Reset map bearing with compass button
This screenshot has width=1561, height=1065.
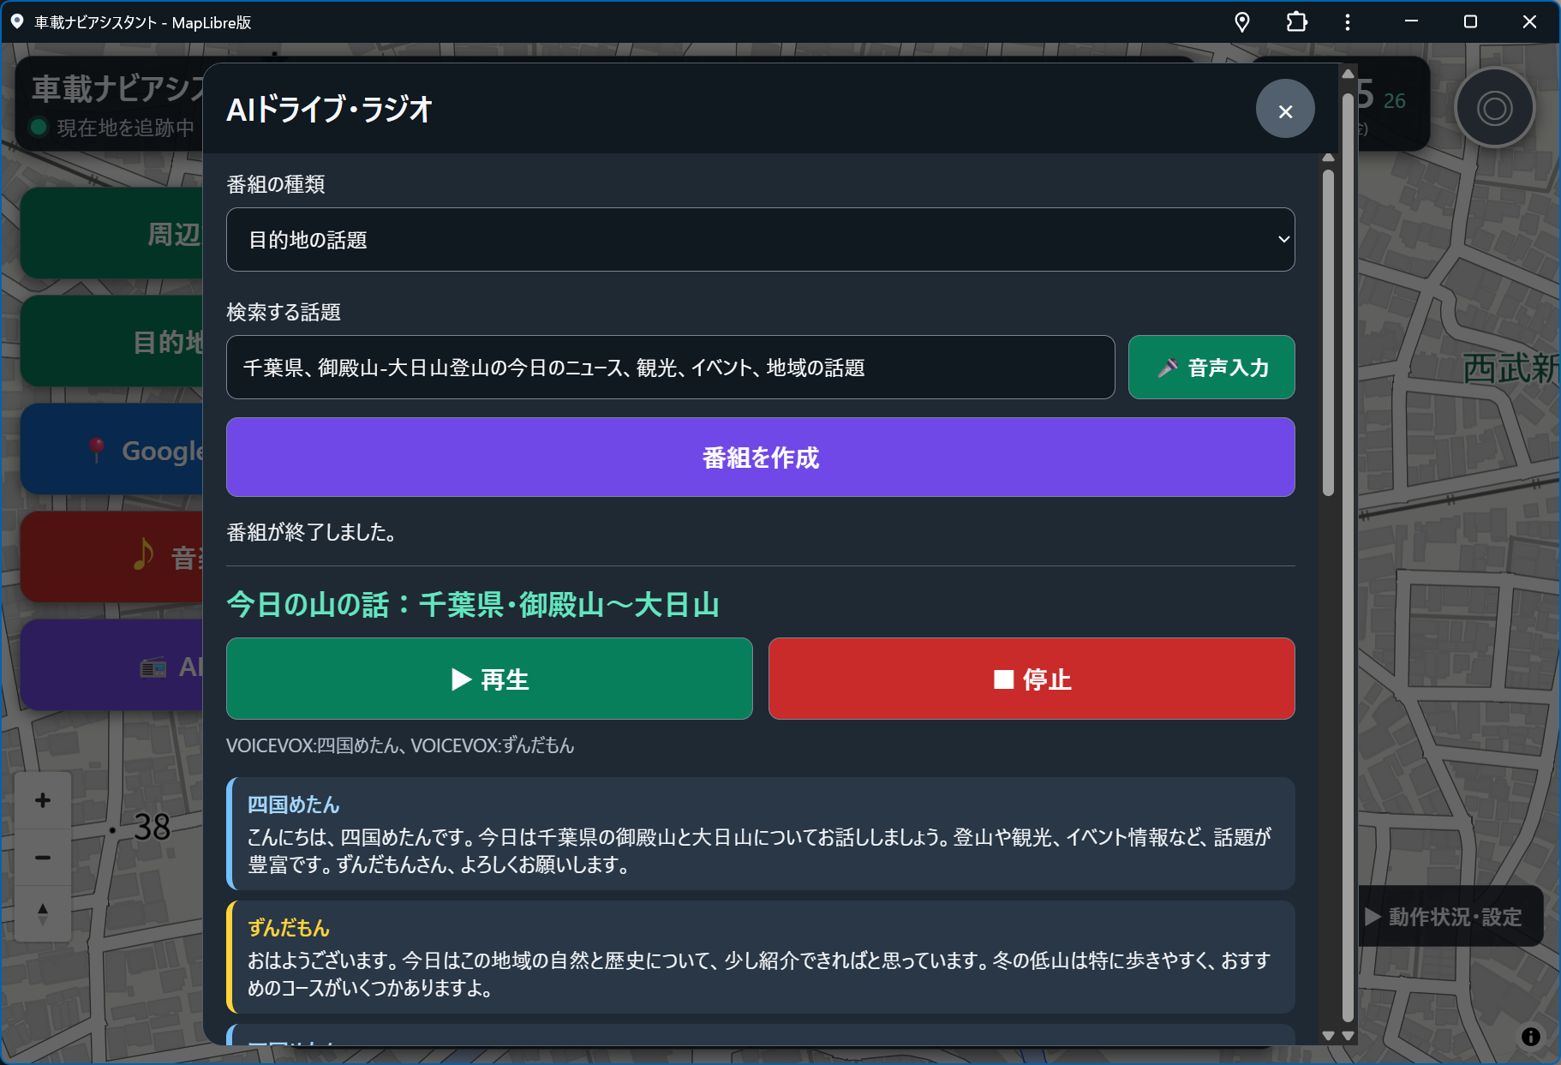[x=43, y=913]
